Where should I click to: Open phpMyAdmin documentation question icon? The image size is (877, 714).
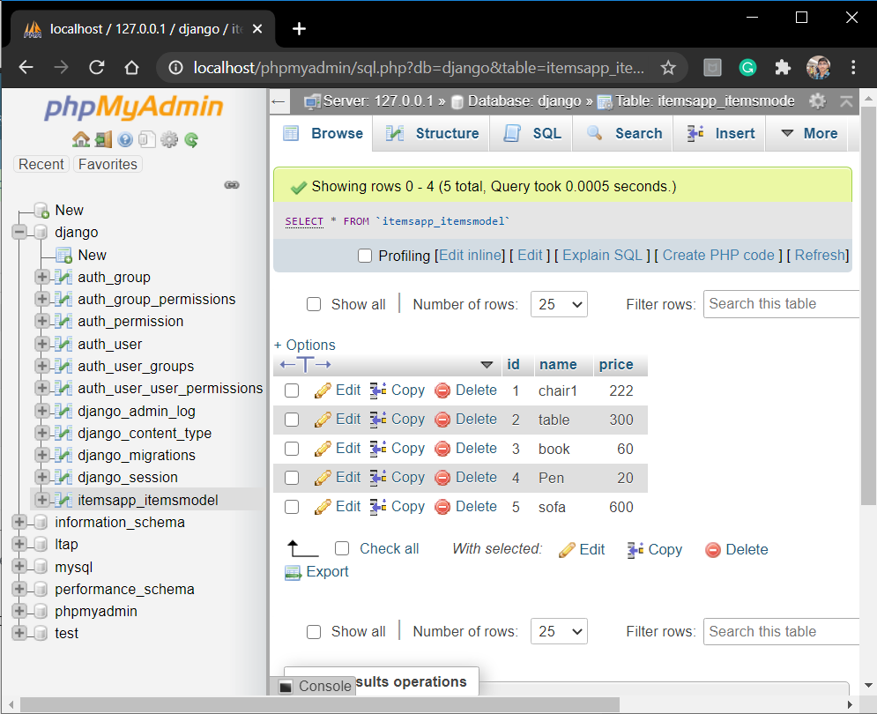[x=125, y=139]
